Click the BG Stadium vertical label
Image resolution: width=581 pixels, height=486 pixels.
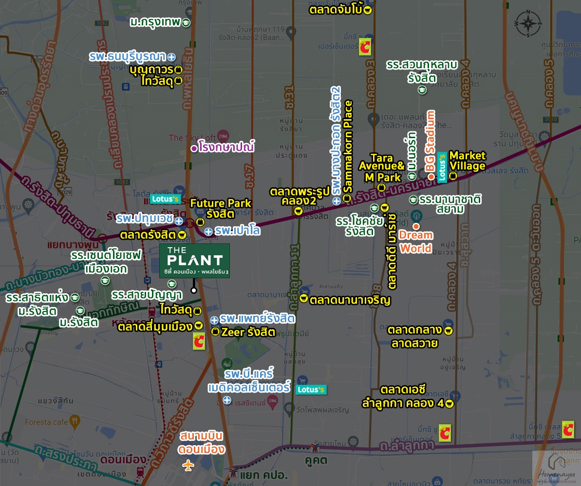click(431, 141)
